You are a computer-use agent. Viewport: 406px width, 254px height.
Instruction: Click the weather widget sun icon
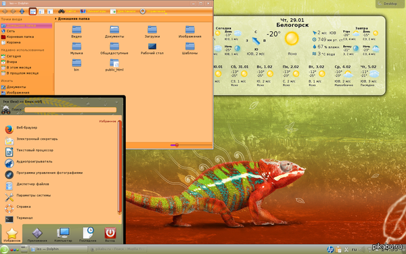point(292,39)
